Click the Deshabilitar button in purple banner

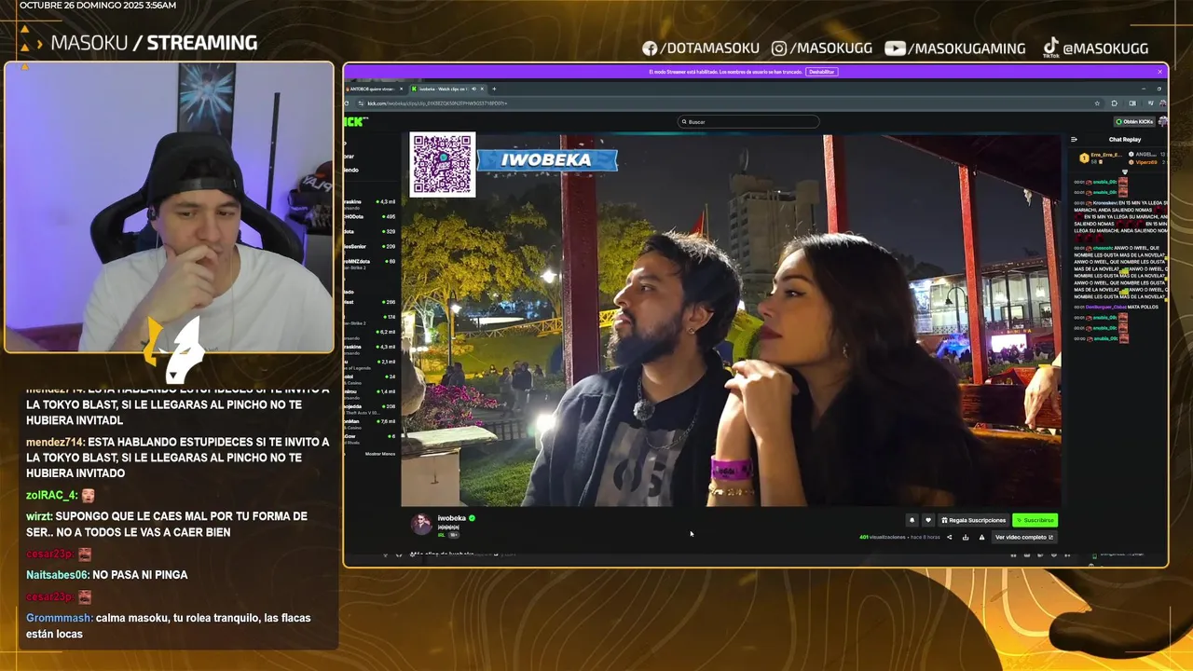click(821, 72)
